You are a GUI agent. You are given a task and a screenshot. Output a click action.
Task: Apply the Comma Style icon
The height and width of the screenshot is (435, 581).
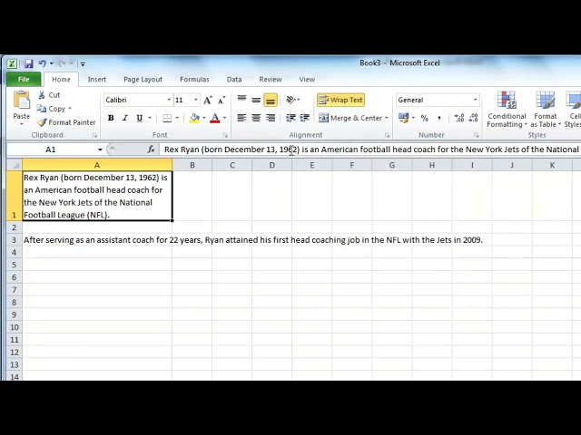[439, 118]
